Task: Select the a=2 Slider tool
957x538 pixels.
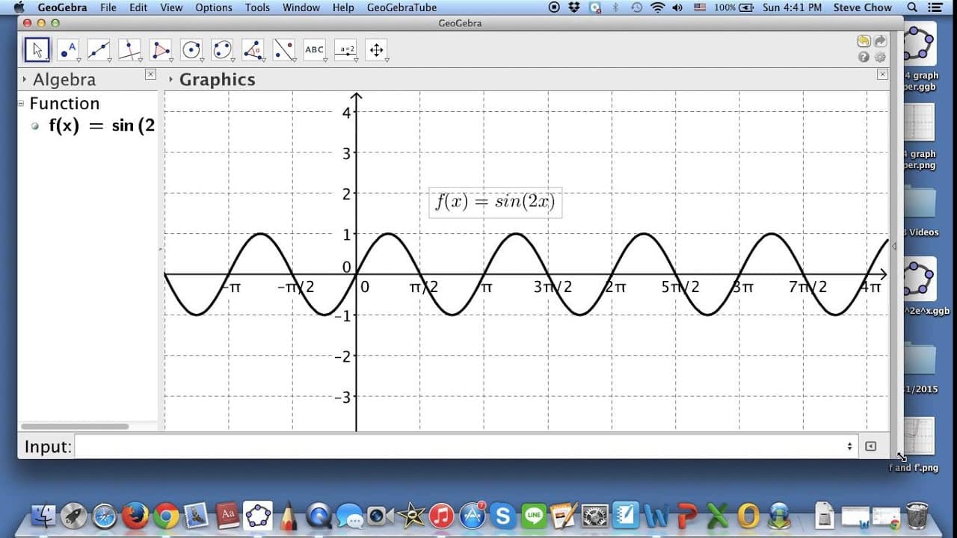Action: pos(346,50)
